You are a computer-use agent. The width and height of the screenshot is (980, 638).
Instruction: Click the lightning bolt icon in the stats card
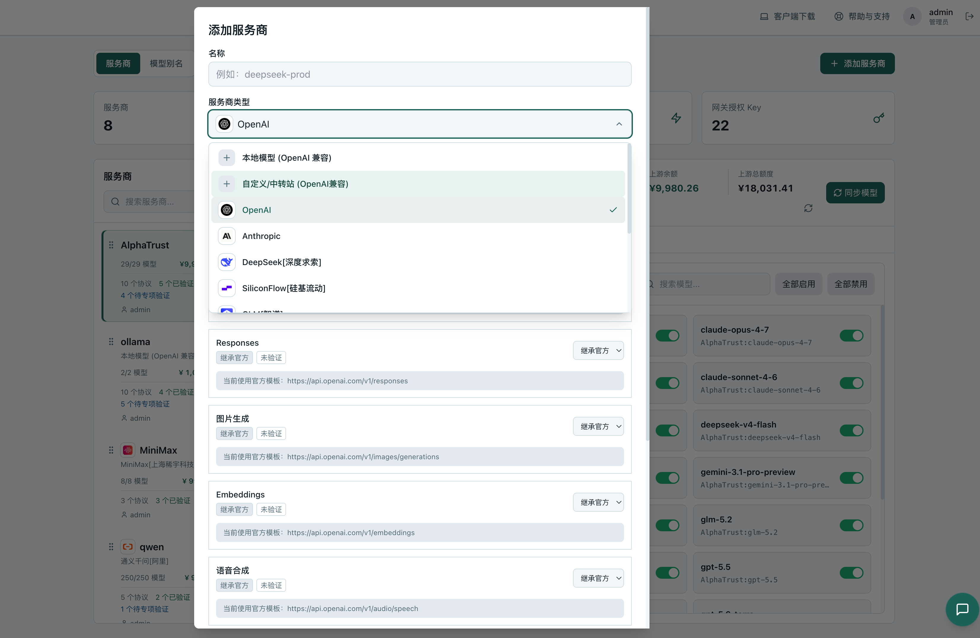[676, 118]
